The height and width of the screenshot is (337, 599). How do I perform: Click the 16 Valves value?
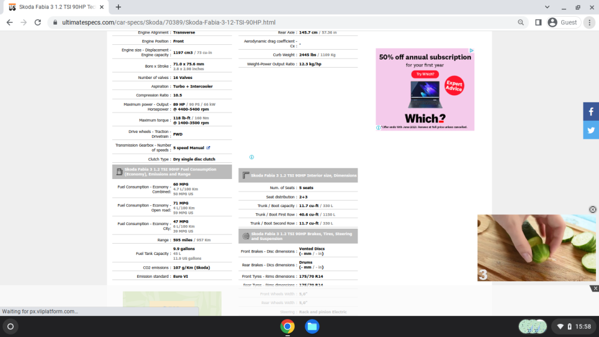coord(183,77)
